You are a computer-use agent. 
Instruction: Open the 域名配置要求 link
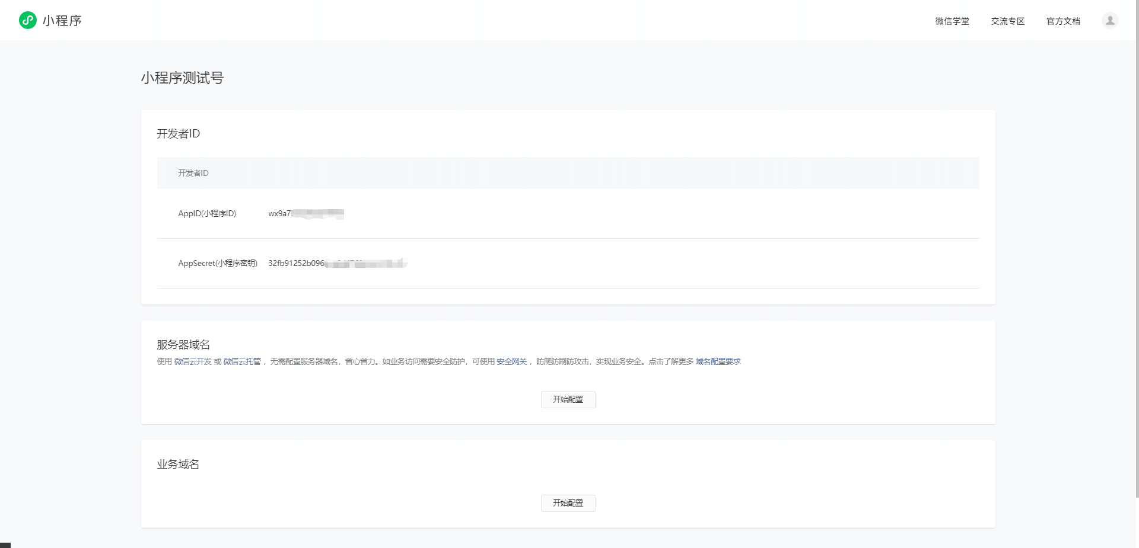[718, 361]
